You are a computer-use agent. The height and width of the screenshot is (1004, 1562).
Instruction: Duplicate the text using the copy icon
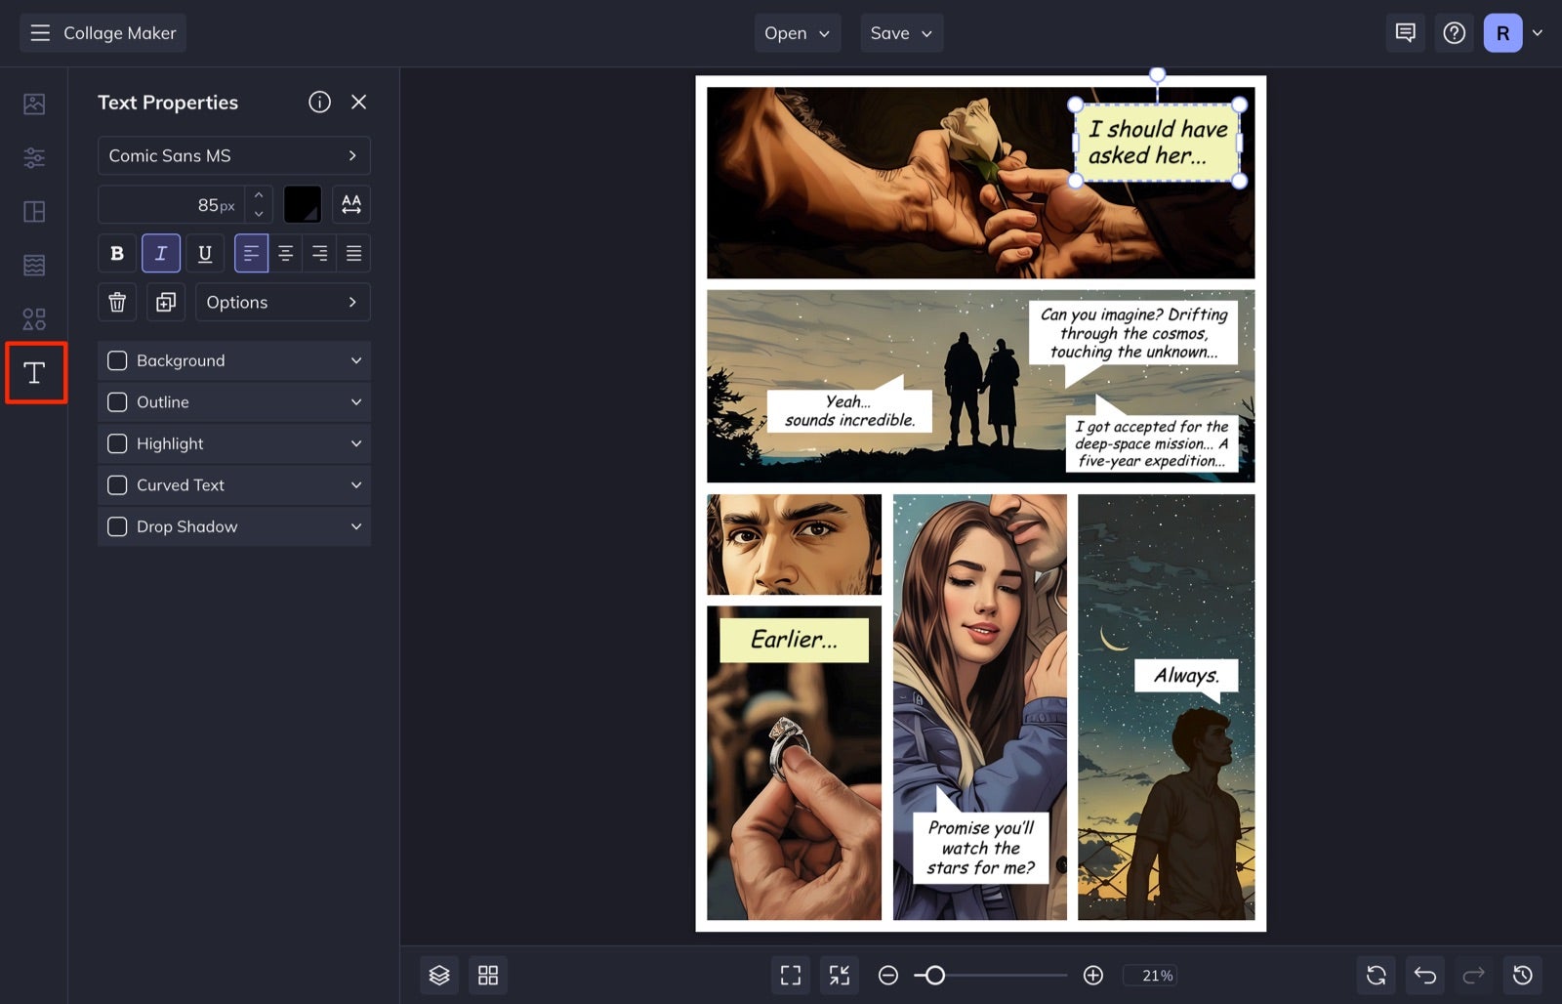[x=165, y=302]
